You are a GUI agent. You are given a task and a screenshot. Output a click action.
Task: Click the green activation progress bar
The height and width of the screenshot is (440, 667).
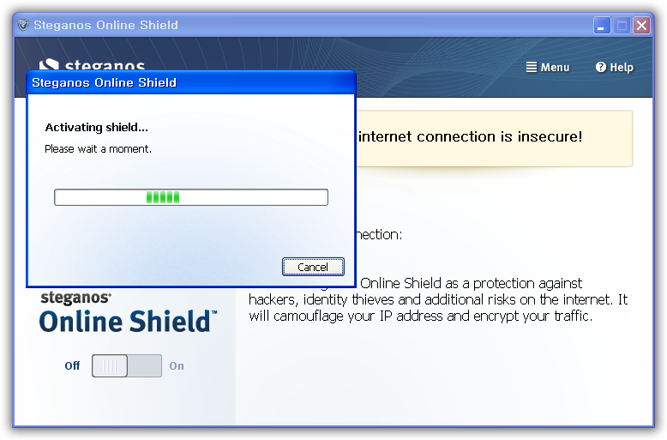191,197
